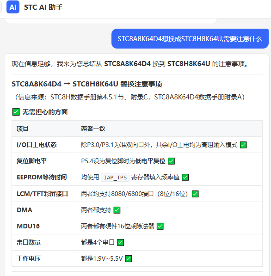This screenshot has height=276, width=271.
Task: Click the check mark in MDU16 row
Action: (160, 227)
